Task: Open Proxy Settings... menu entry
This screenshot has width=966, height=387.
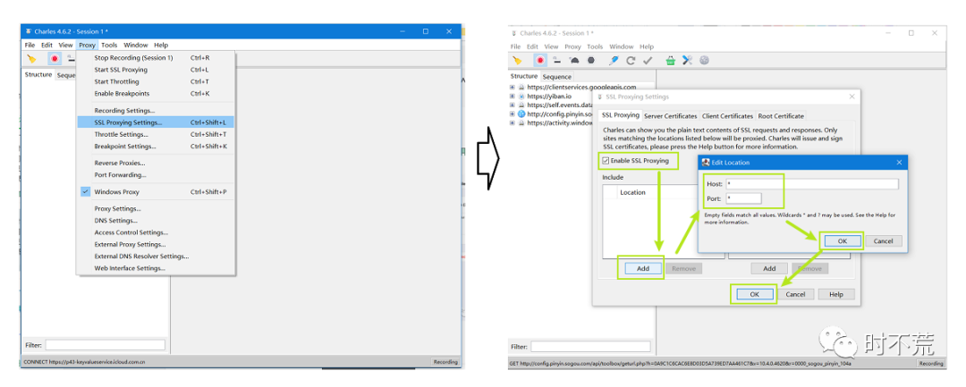Action: [156, 208]
